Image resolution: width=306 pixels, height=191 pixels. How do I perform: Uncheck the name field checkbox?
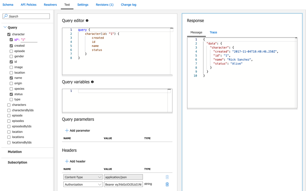[x=11, y=78]
